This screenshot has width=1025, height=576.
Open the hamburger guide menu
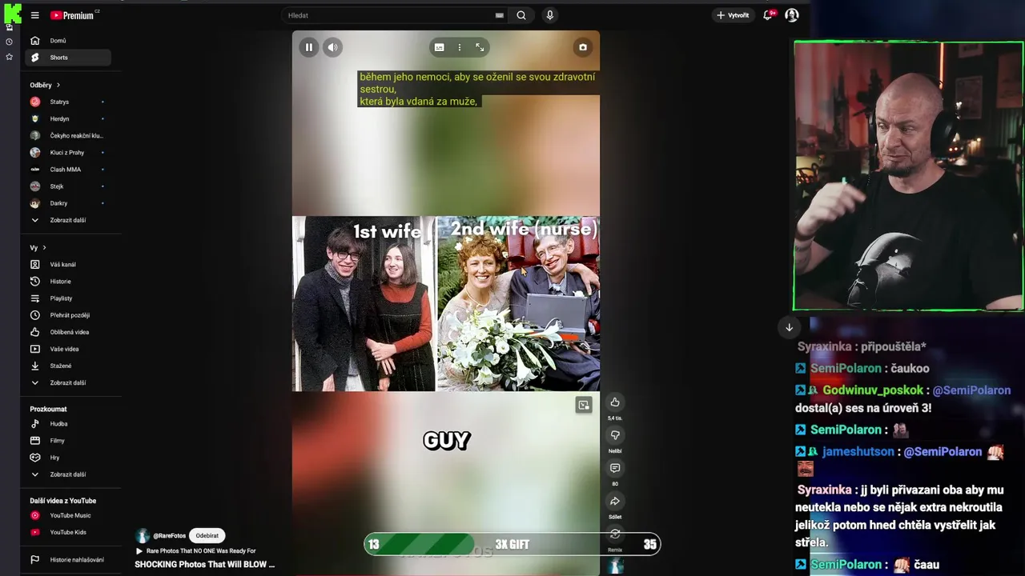[34, 15]
